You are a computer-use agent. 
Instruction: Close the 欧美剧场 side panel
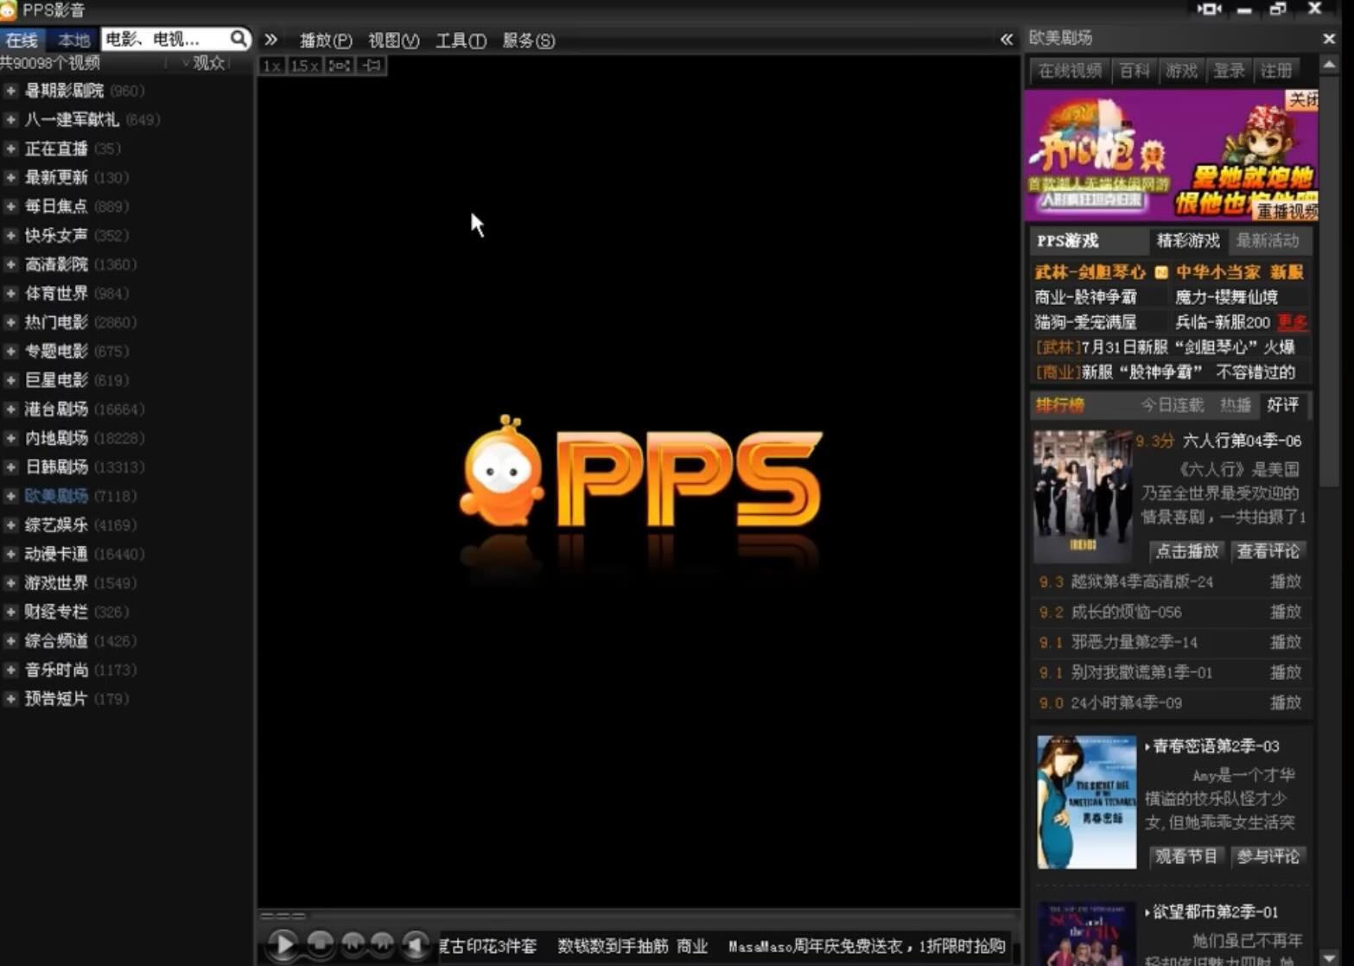click(x=1329, y=39)
